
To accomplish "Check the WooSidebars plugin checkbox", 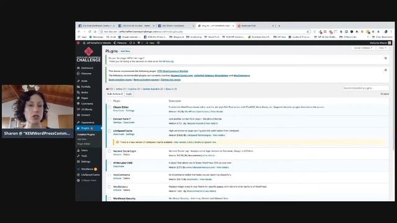I will [109, 187].
